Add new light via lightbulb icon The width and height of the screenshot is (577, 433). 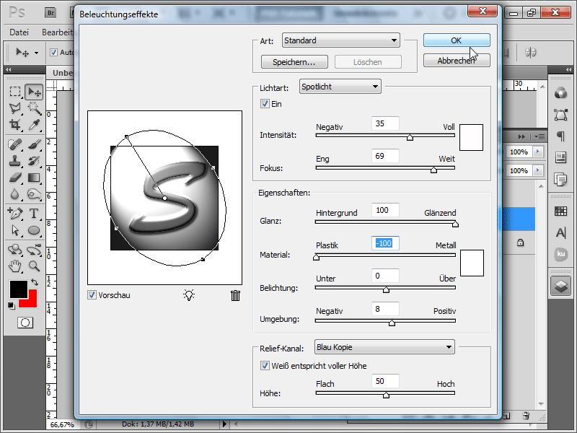coord(189,295)
